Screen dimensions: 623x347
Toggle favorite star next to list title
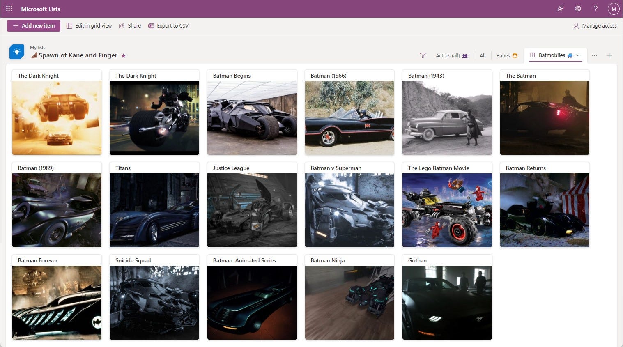124,55
